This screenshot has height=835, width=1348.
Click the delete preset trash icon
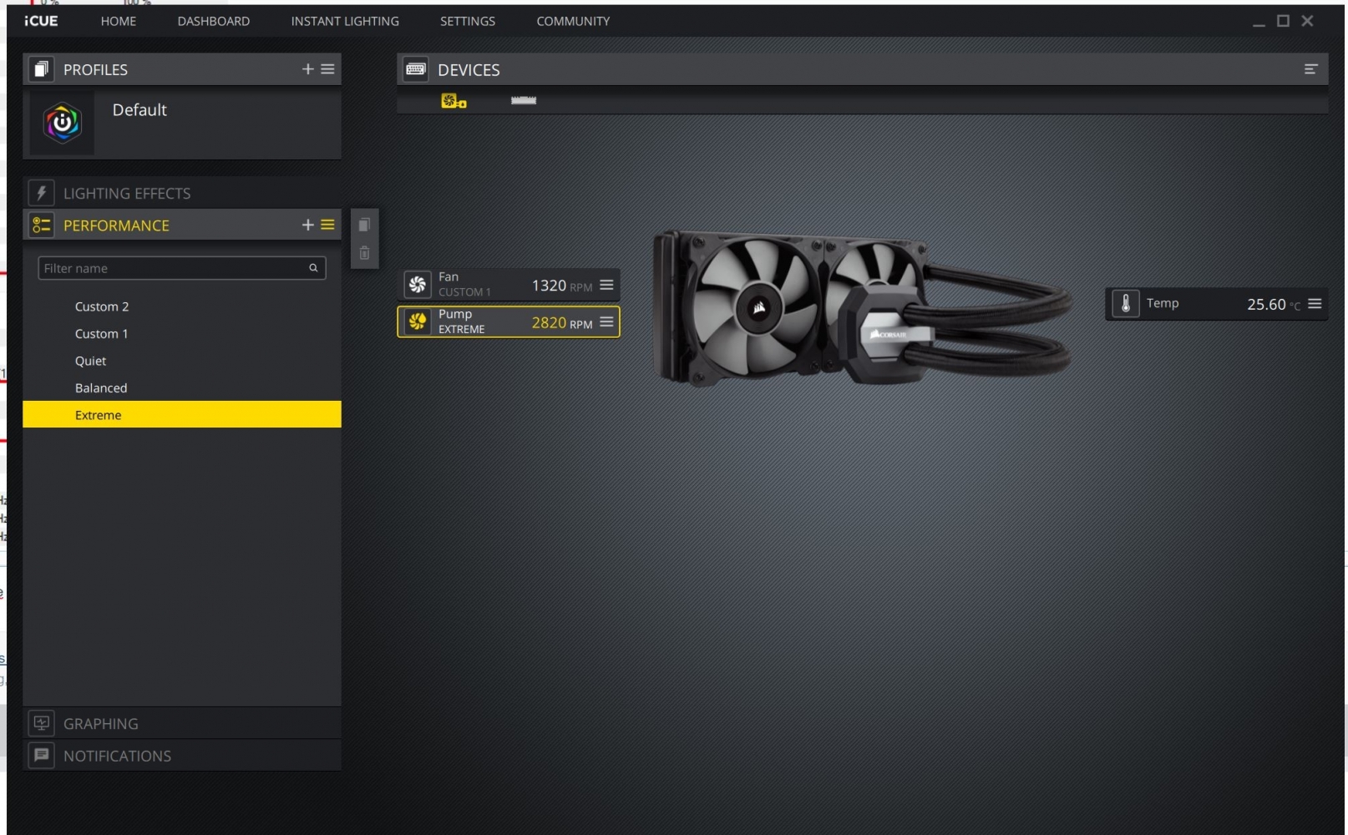pos(364,252)
